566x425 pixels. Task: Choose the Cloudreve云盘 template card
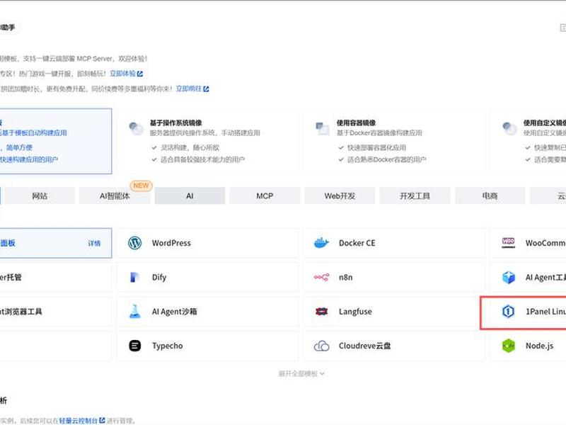click(x=394, y=346)
